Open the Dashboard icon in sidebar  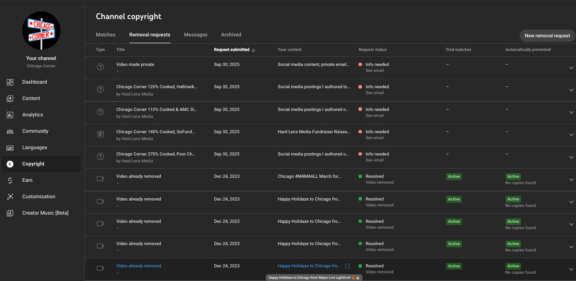pyautogui.click(x=10, y=82)
